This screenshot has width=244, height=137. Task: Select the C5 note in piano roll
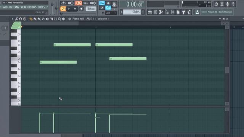(128, 59)
